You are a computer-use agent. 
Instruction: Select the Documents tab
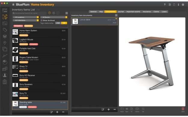click(x=111, y=12)
